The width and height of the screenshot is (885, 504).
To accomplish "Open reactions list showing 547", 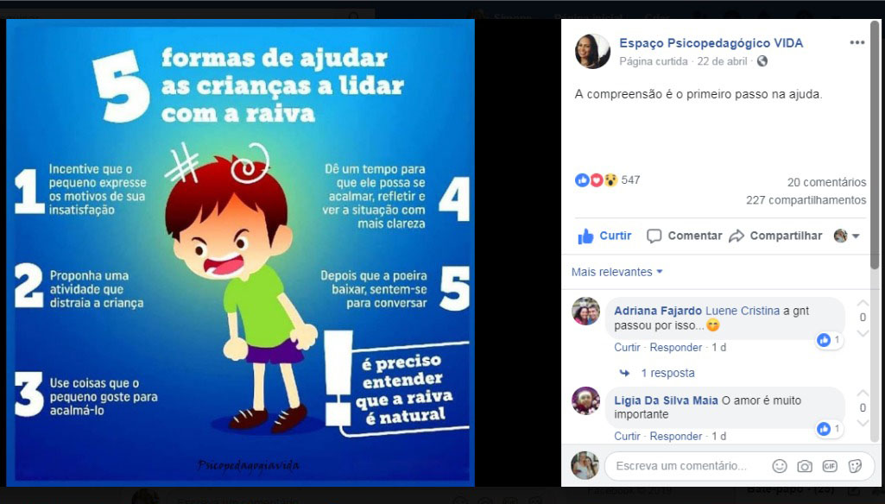I will (607, 180).
